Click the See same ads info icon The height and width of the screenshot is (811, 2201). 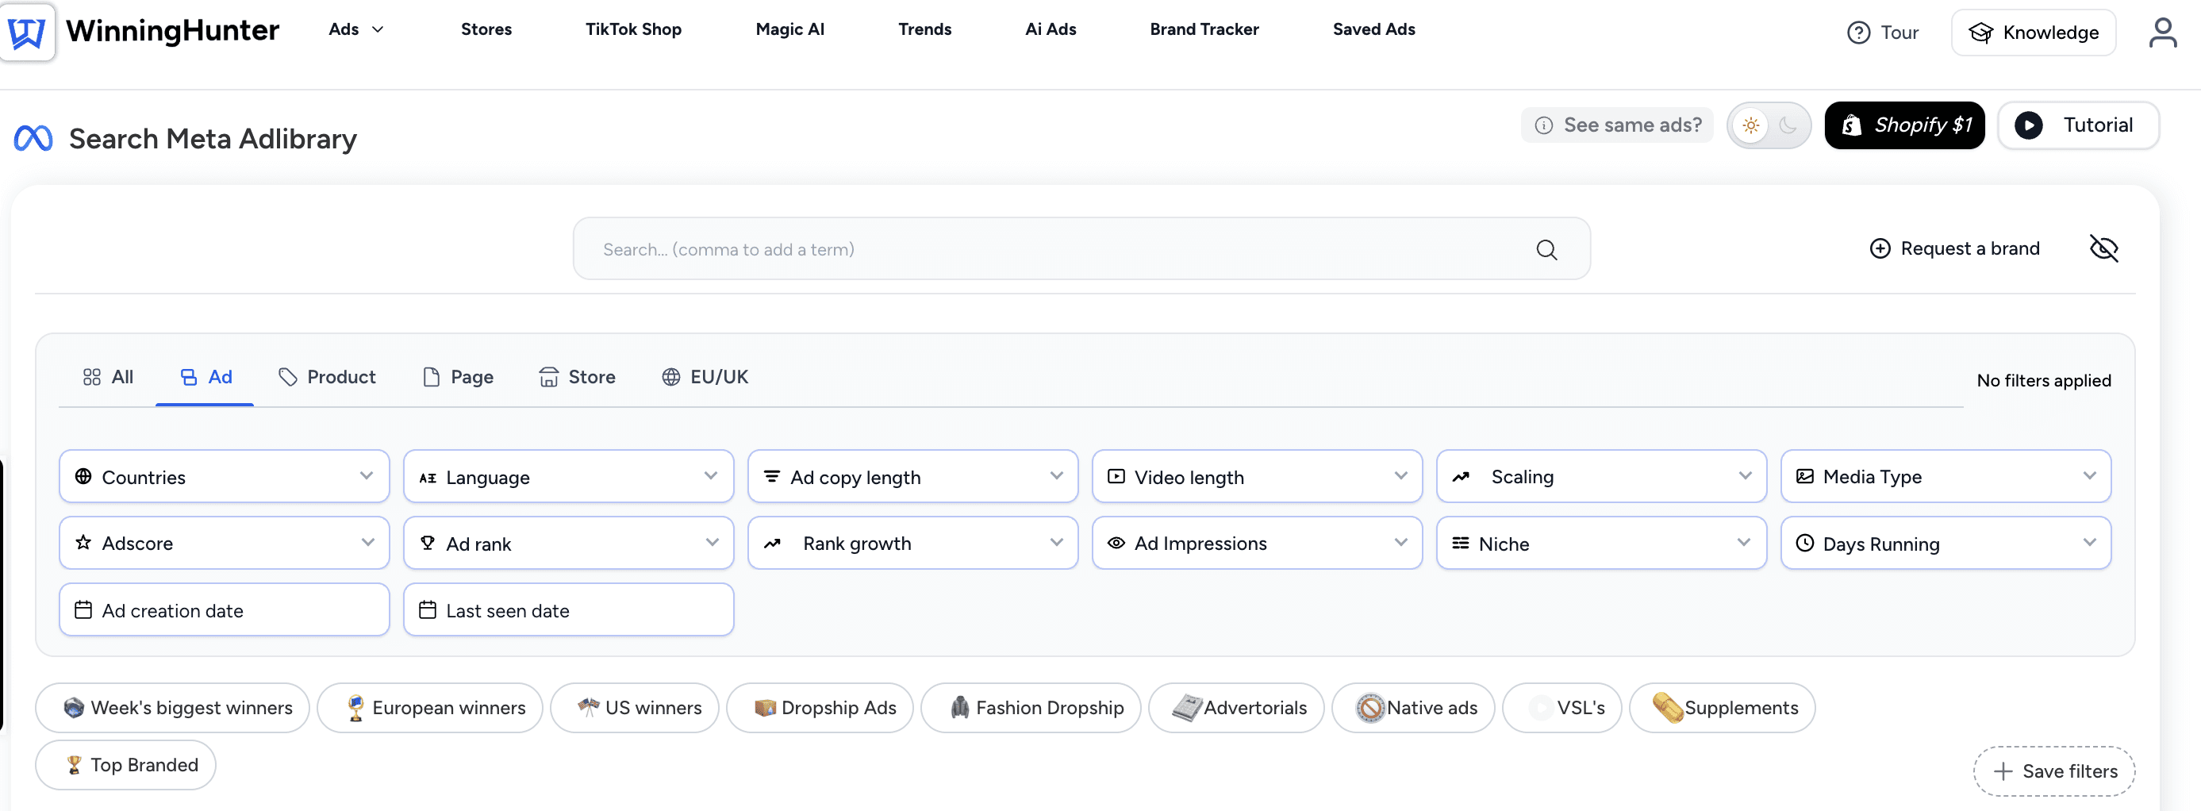coord(1543,125)
